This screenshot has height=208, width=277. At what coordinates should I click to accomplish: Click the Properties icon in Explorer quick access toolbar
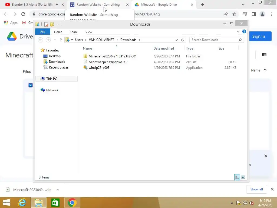pos(46,24)
